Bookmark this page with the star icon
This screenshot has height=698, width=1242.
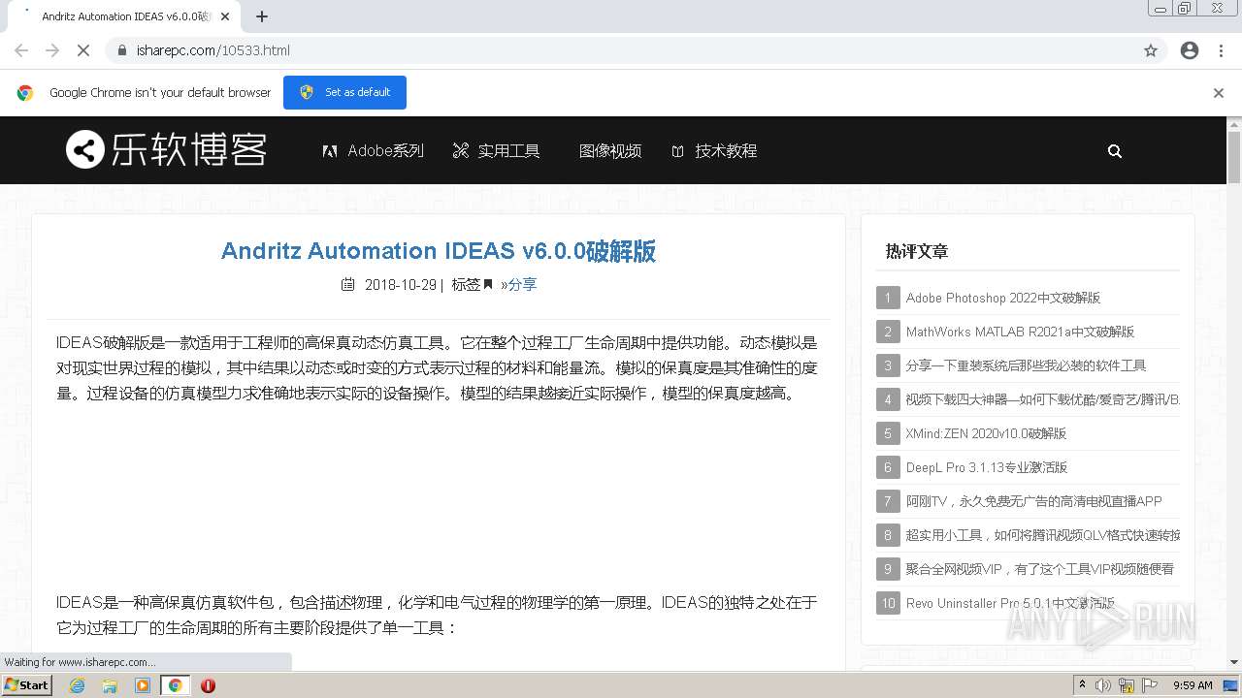coord(1151,50)
